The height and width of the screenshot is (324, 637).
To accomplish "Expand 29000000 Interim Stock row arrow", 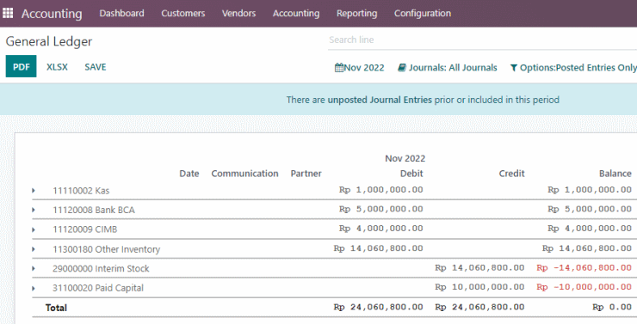I will click(34, 268).
